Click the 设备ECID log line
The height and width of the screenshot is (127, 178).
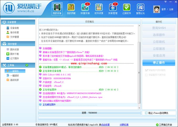point(55,78)
